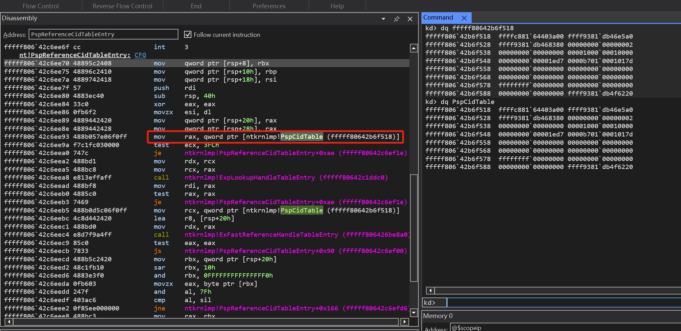Select the int 3 line at 42c6ee6f
The width and height of the screenshot is (681, 331).
tap(206, 47)
